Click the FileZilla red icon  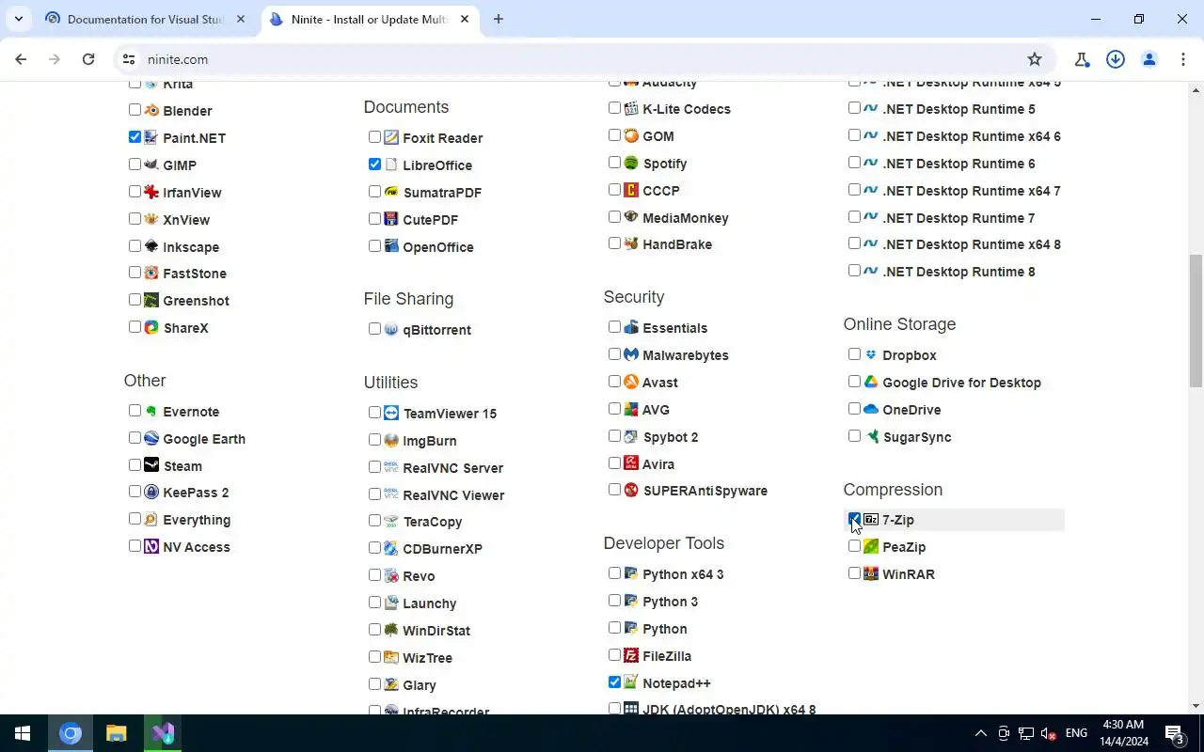coord(631,655)
